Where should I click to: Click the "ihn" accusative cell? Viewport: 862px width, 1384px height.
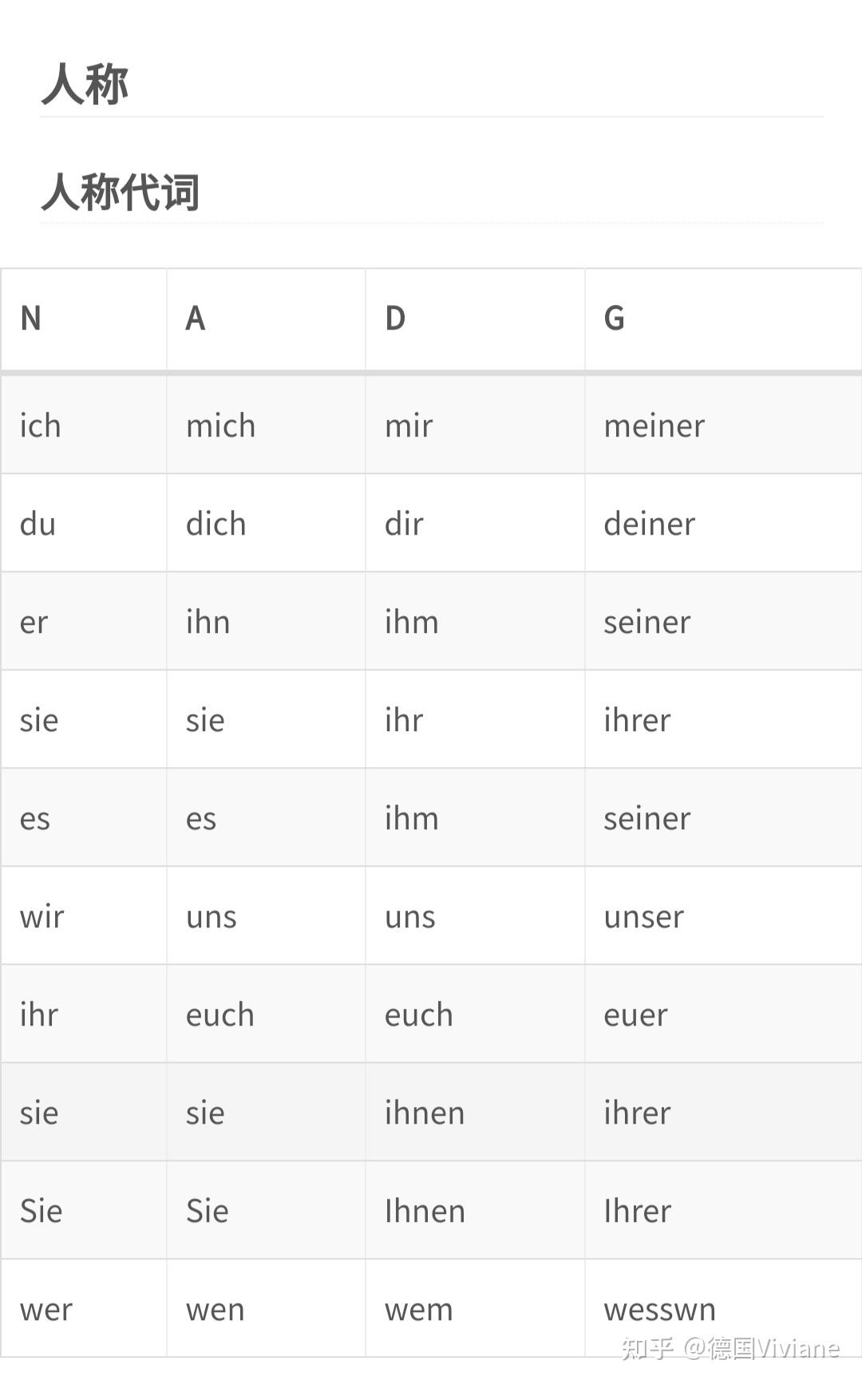pos(208,622)
